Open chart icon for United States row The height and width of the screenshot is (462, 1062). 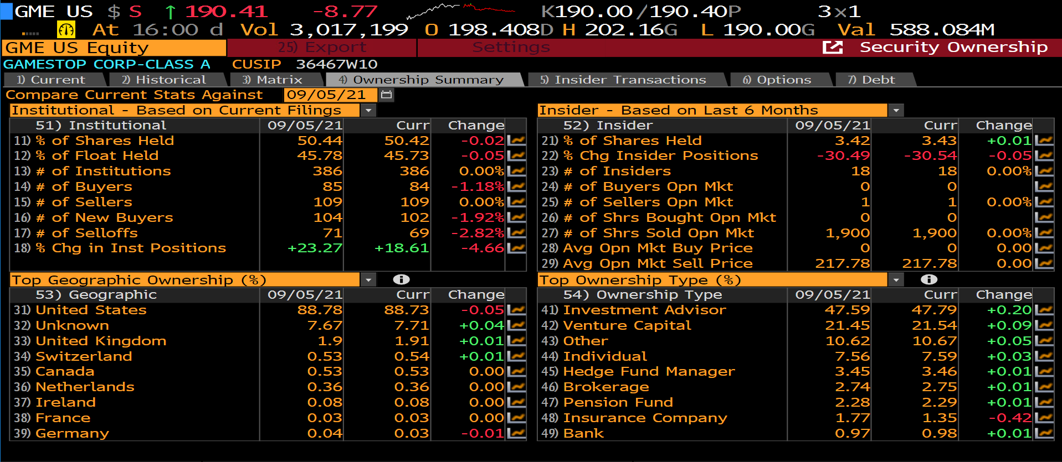tap(516, 310)
